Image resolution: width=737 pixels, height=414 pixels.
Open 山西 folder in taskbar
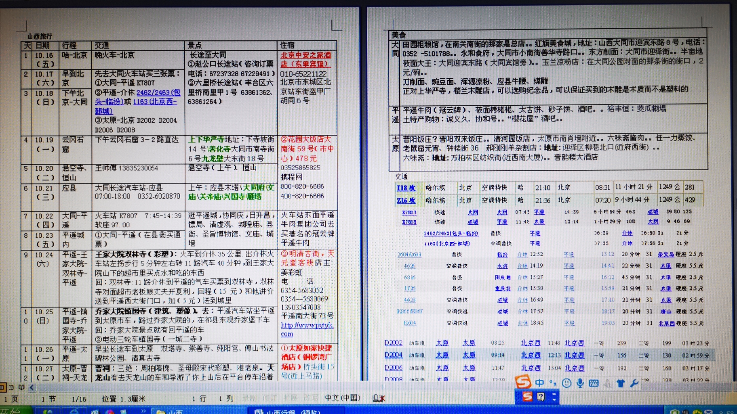(170, 411)
